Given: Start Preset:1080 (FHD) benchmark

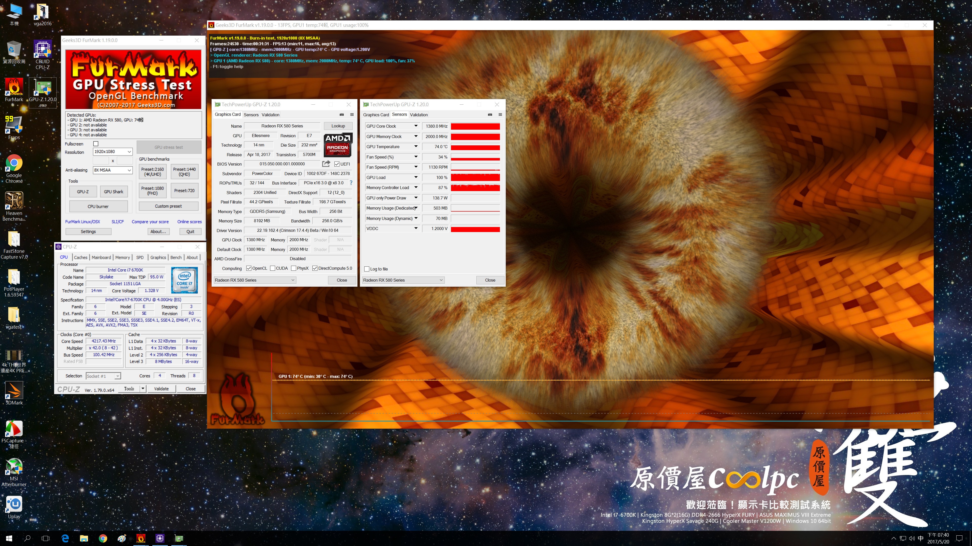Looking at the screenshot, I should coord(152,191).
